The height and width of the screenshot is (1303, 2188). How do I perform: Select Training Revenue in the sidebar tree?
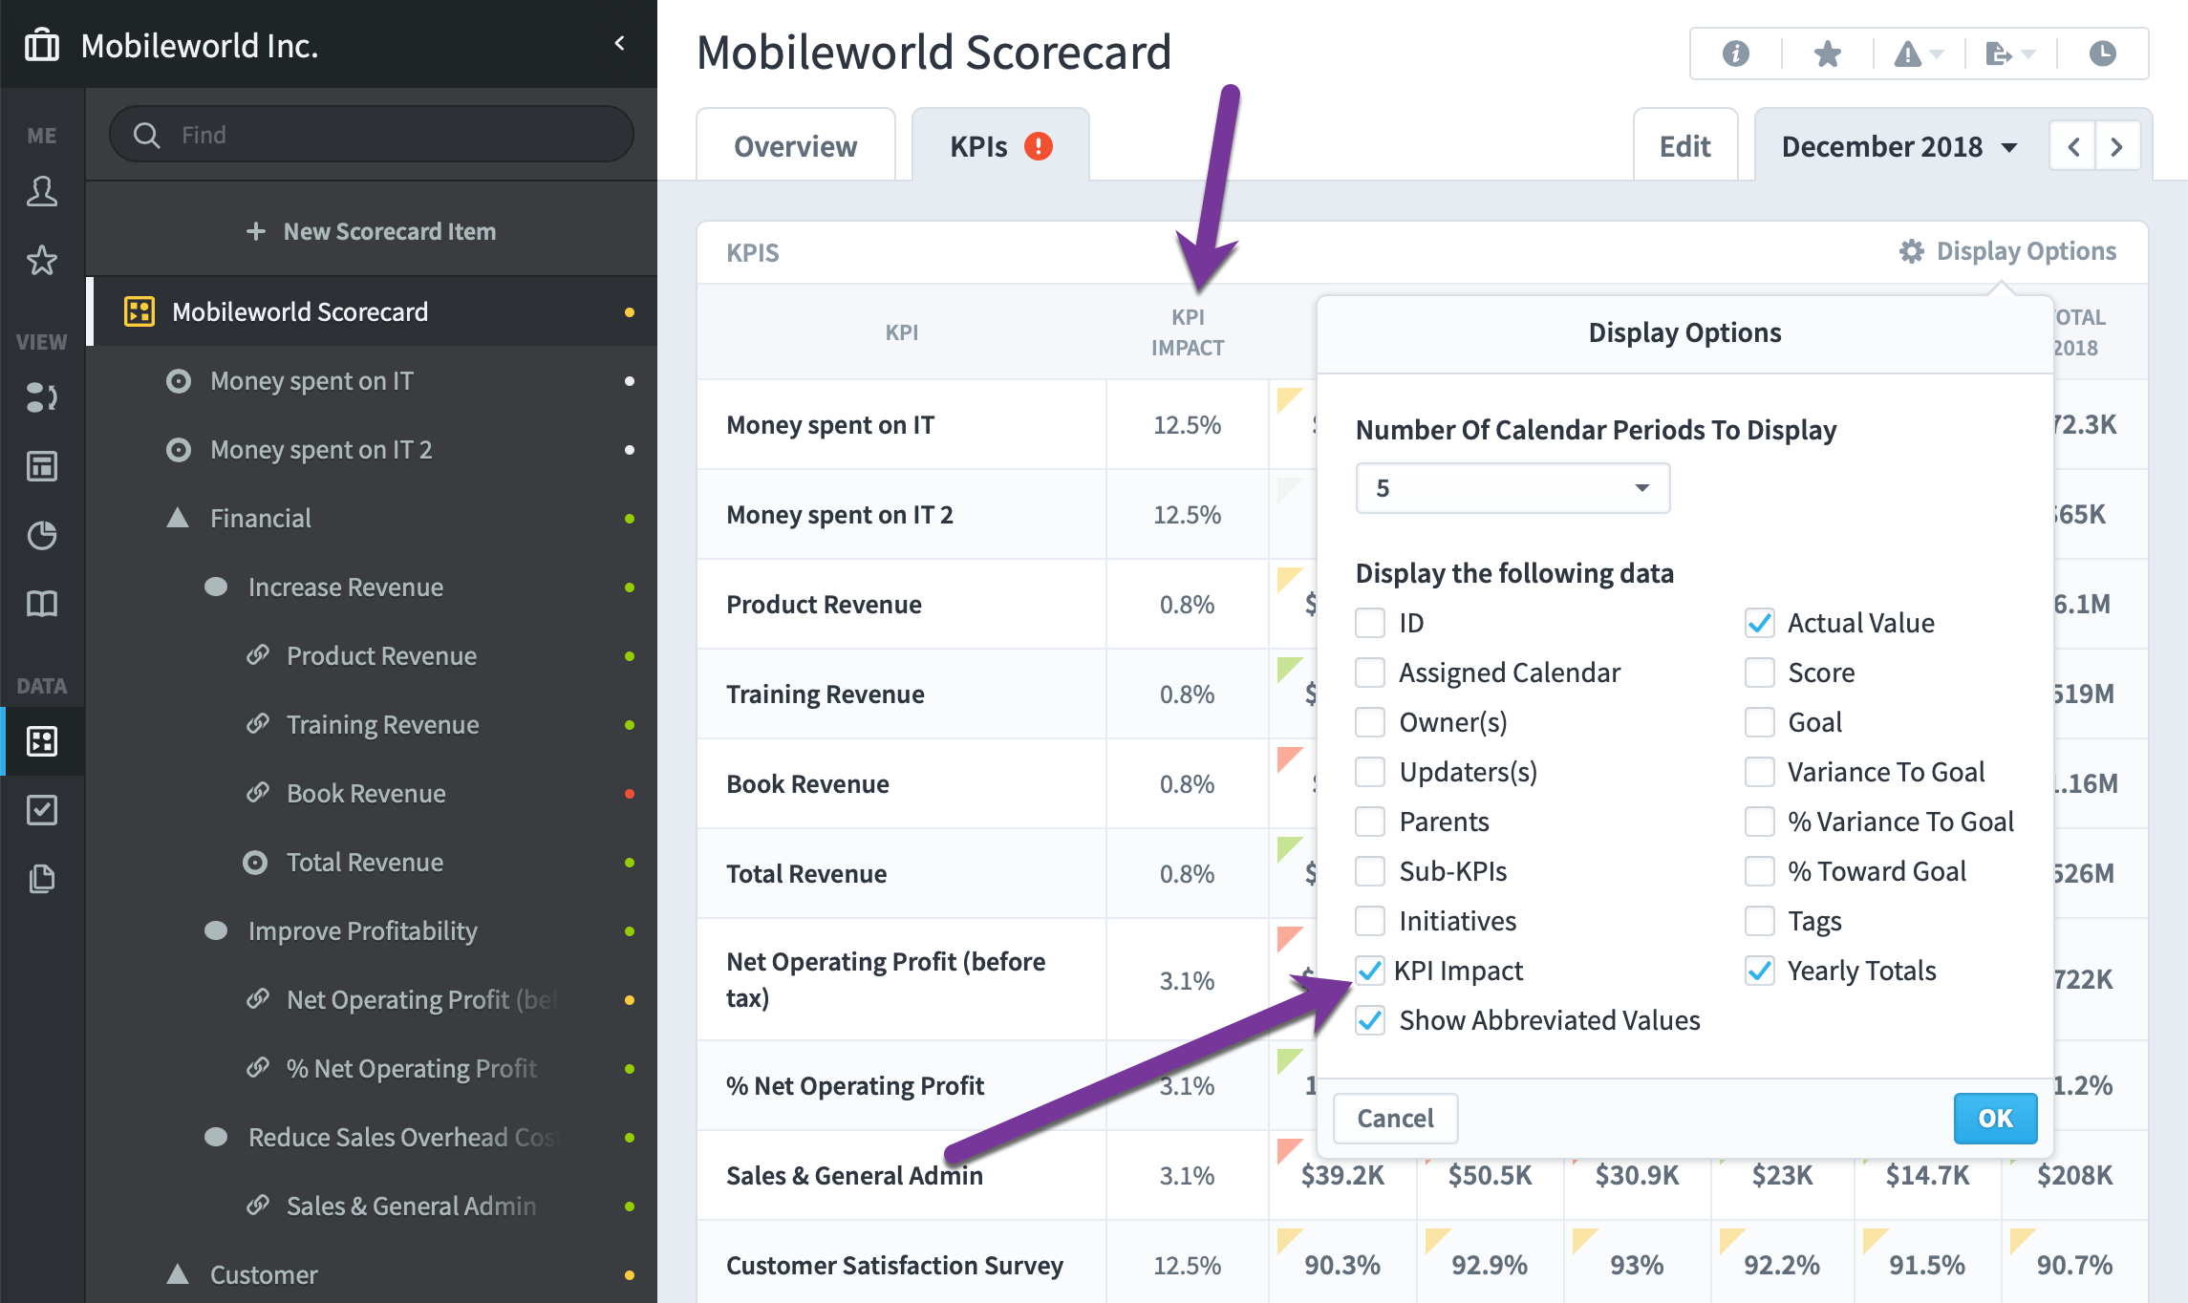click(372, 724)
